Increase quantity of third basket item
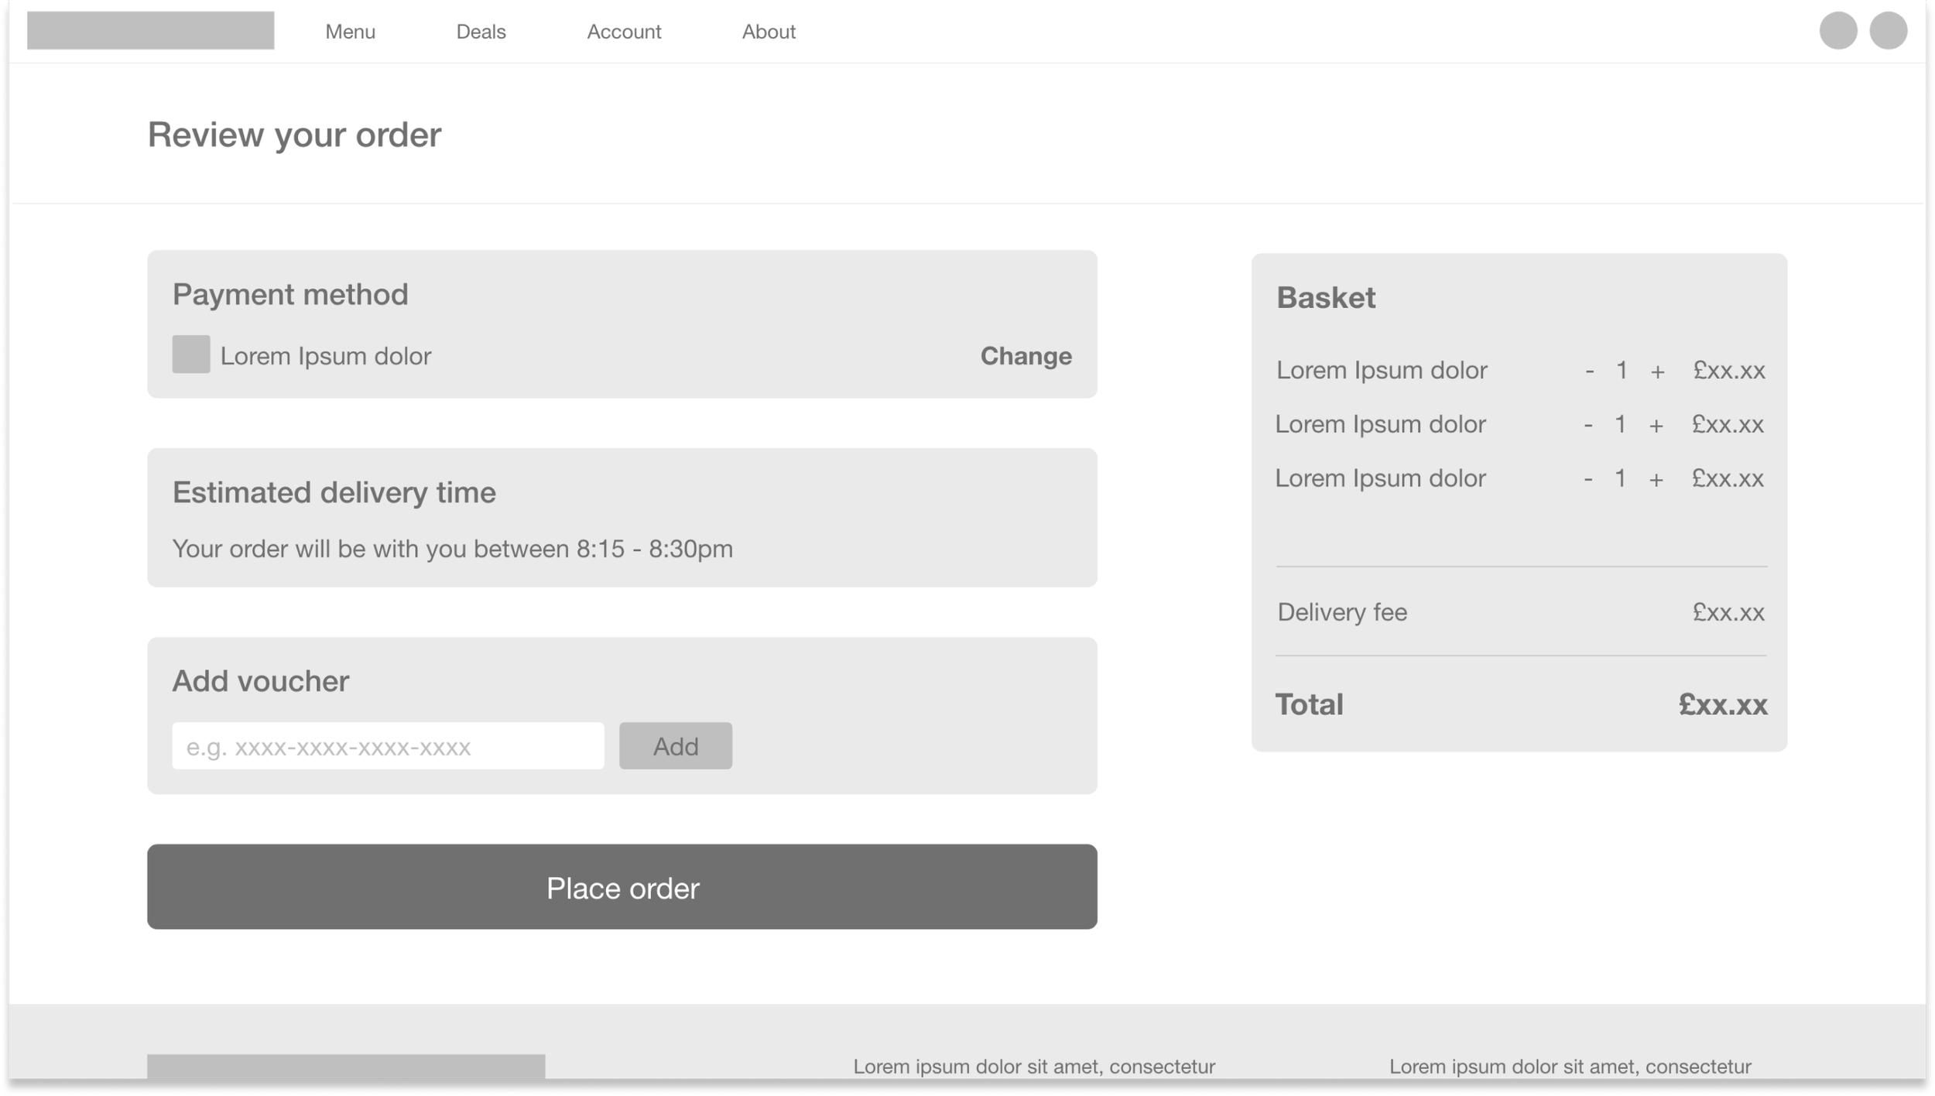 1656,480
